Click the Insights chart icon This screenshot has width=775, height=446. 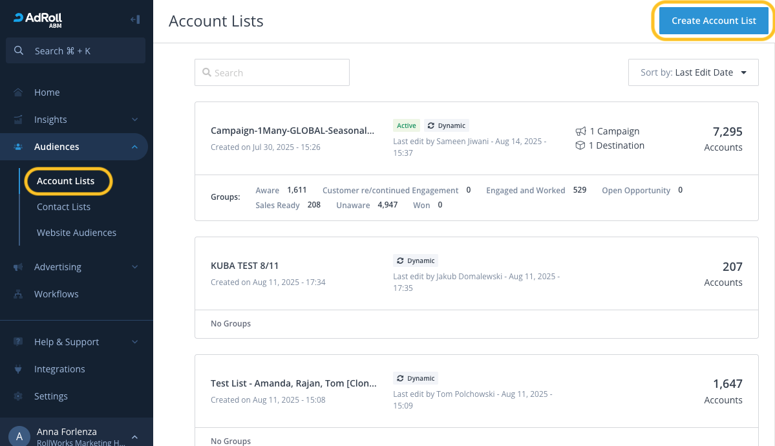coord(18,120)
